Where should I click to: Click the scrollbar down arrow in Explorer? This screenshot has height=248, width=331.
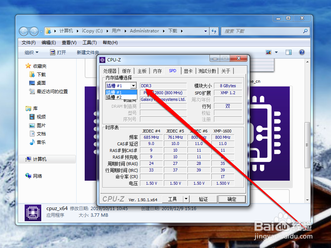tap(307, 200)
